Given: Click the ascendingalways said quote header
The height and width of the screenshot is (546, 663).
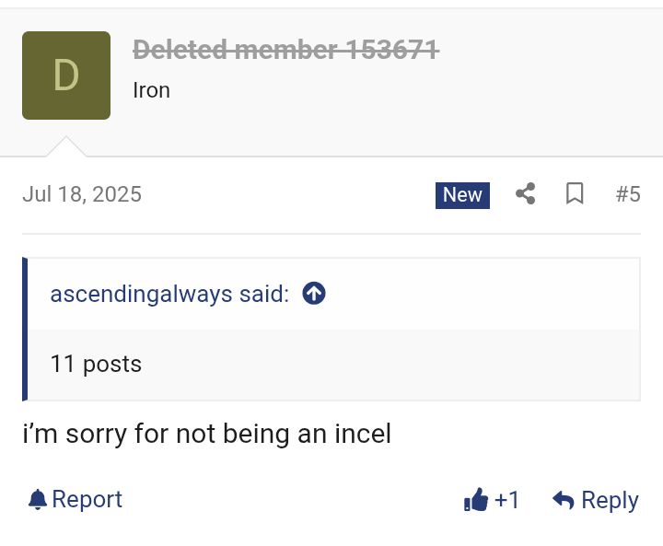Looking at the screenshot, I should (x=169, y=294).
